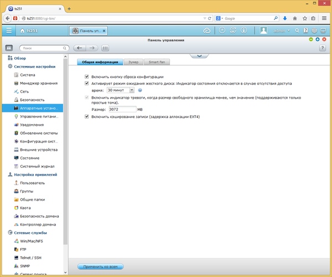Go back in Control Panel history
332x277 pixels.
79,48
